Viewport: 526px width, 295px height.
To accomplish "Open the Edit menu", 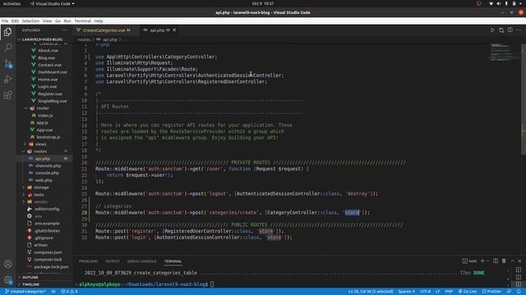I will [15, 20].
